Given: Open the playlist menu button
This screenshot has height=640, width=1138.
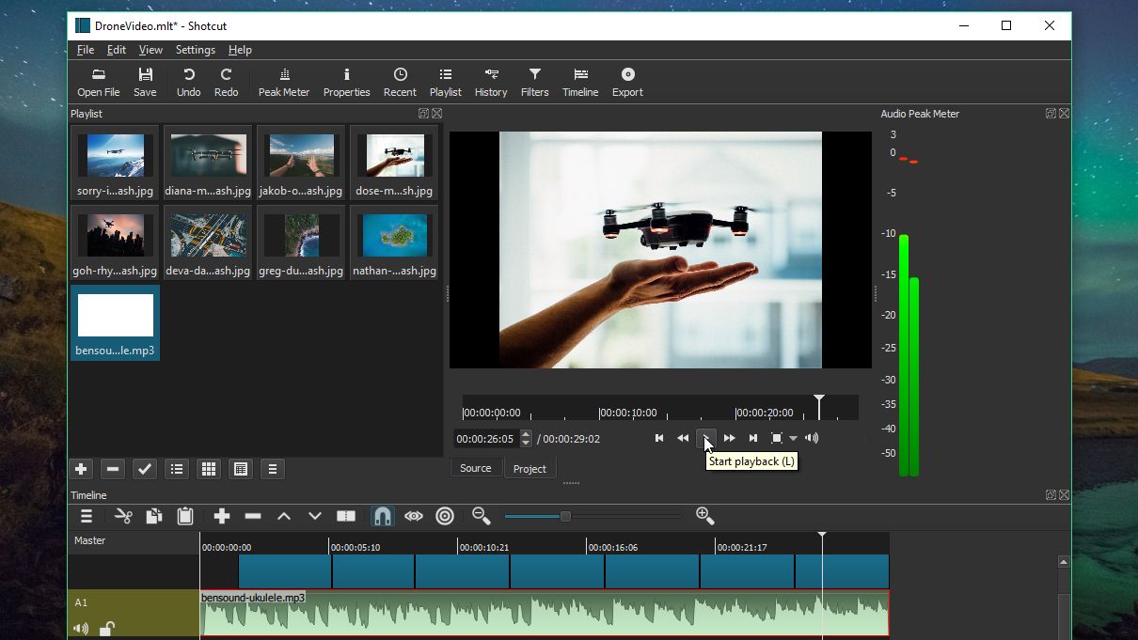Looking at the screenshot, I should click(272, 468).
